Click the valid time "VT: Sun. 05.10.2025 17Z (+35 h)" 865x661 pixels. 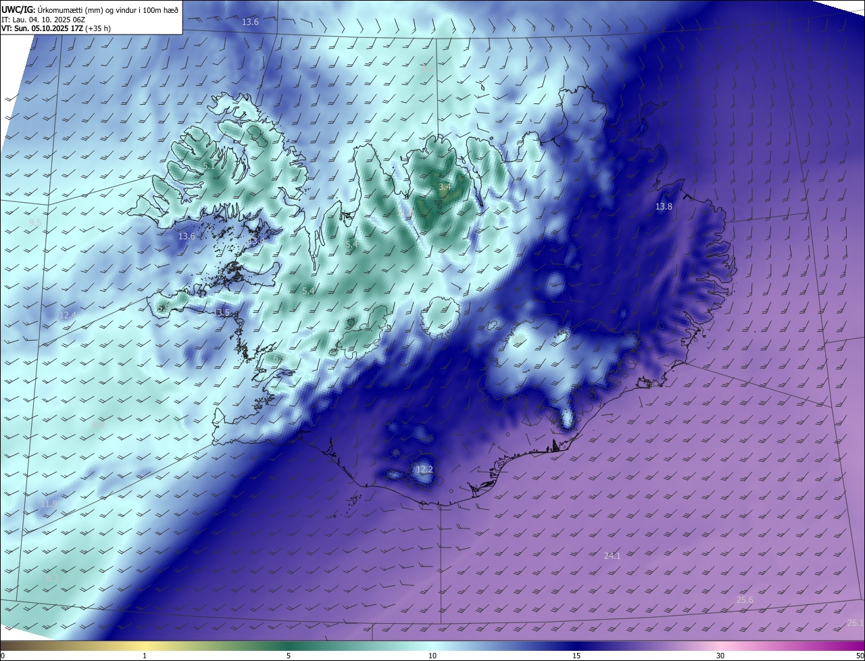(56, 28)
